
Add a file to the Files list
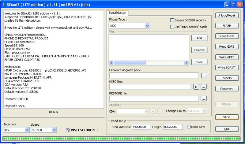point(199,38)
